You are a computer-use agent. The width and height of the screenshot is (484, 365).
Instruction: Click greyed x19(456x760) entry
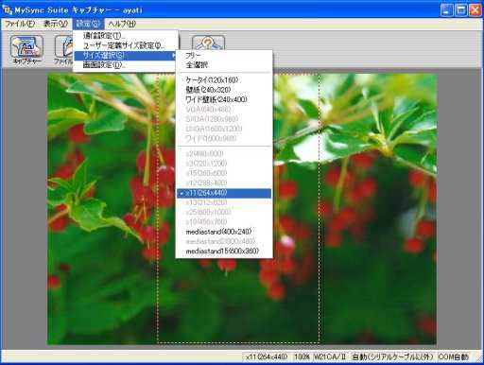[x=224, y=221]
